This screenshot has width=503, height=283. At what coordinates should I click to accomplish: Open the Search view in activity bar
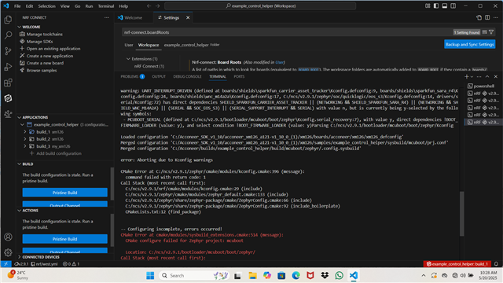point(8,35)
